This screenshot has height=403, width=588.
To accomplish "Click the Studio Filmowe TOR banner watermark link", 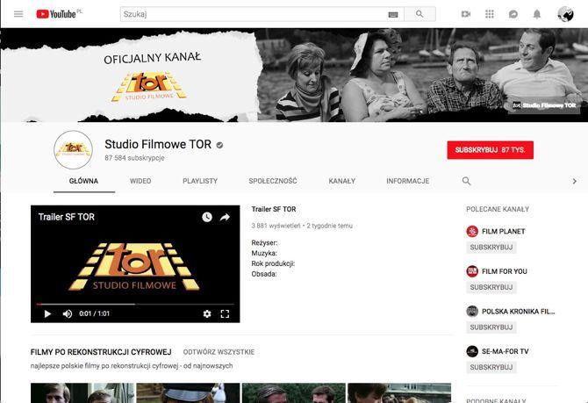I will [544, 105].
